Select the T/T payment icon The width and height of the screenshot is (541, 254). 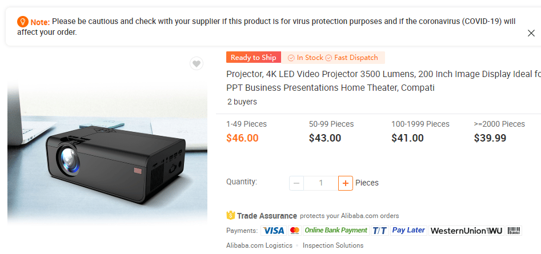(380, 231)
